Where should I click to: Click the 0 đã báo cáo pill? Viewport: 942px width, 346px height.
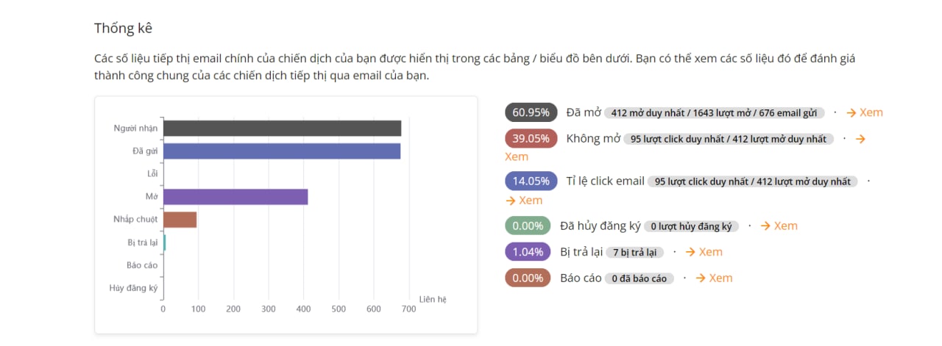pos(640,278)
